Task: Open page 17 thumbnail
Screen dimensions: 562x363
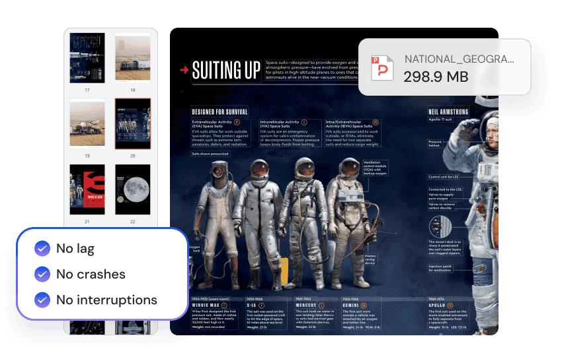Action: [x=87, y=57]
